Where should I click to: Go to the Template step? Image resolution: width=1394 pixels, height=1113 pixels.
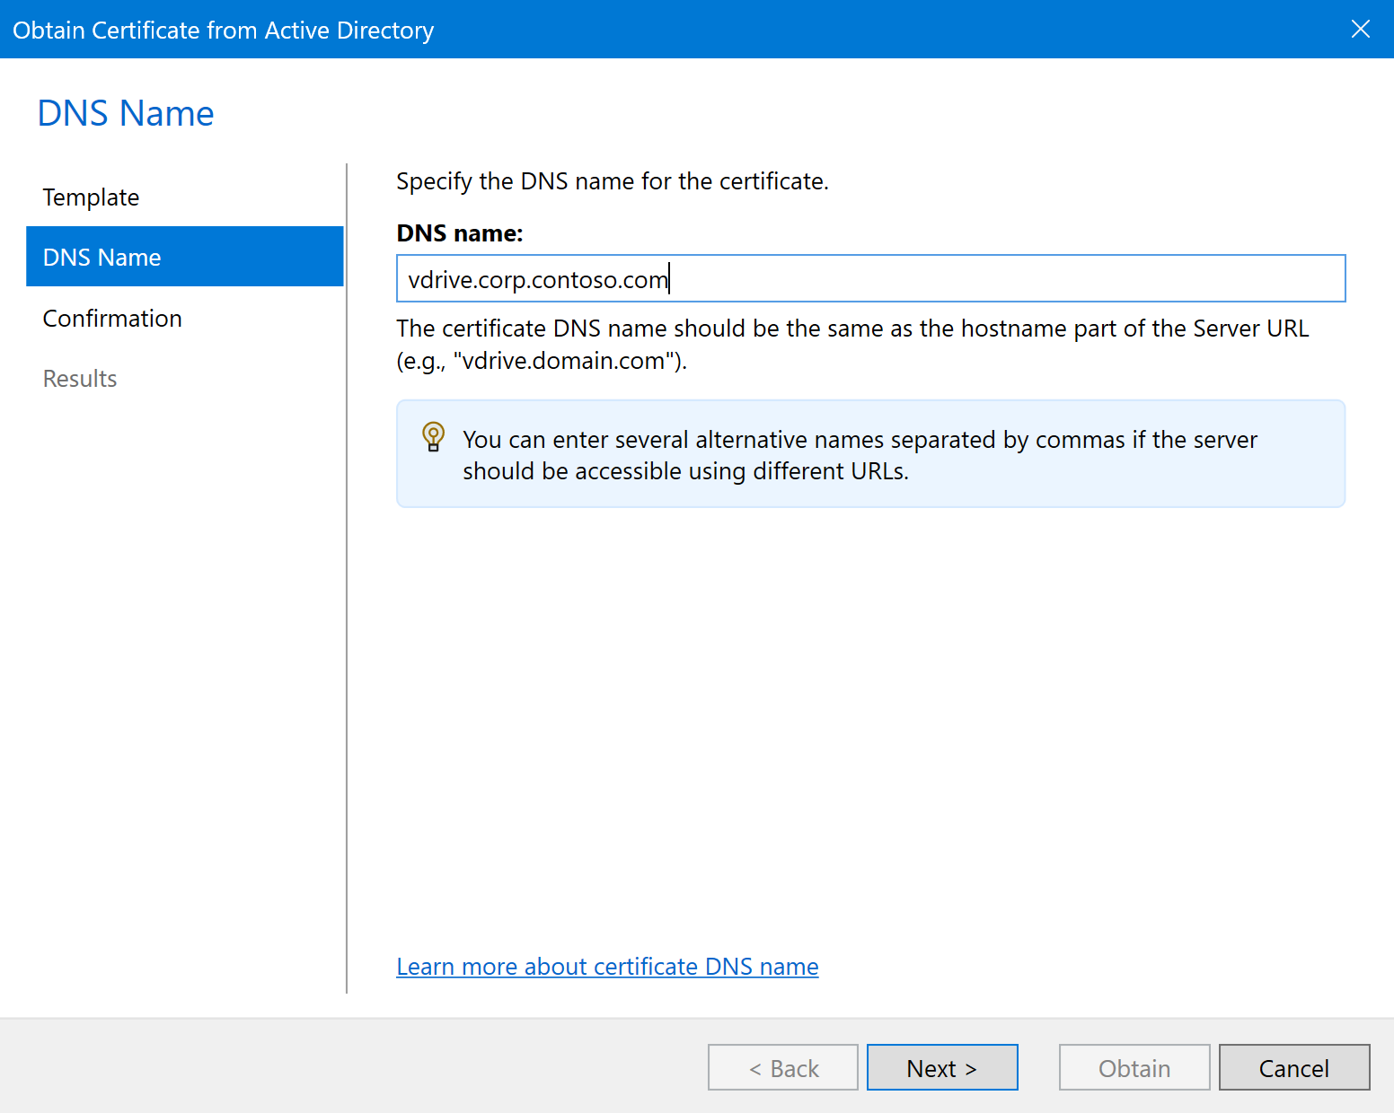[91, 197]
